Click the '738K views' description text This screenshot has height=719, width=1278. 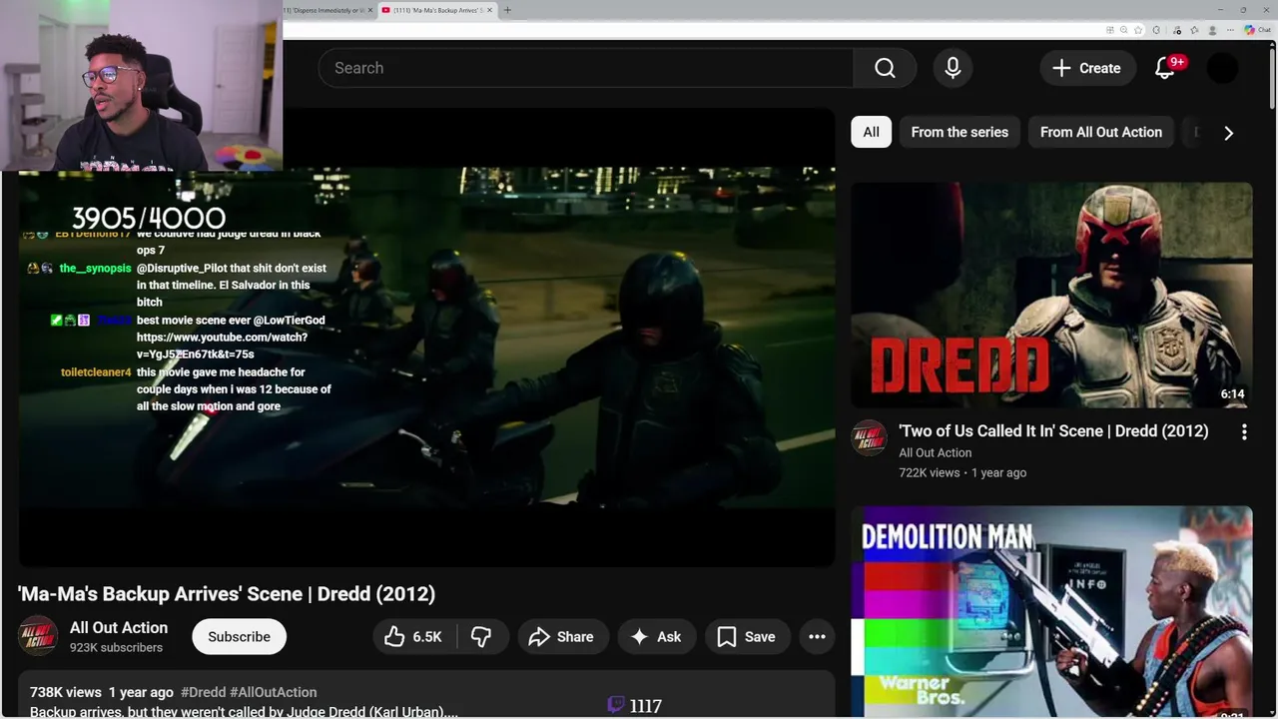pyautogui.click(x=66, y=692)
